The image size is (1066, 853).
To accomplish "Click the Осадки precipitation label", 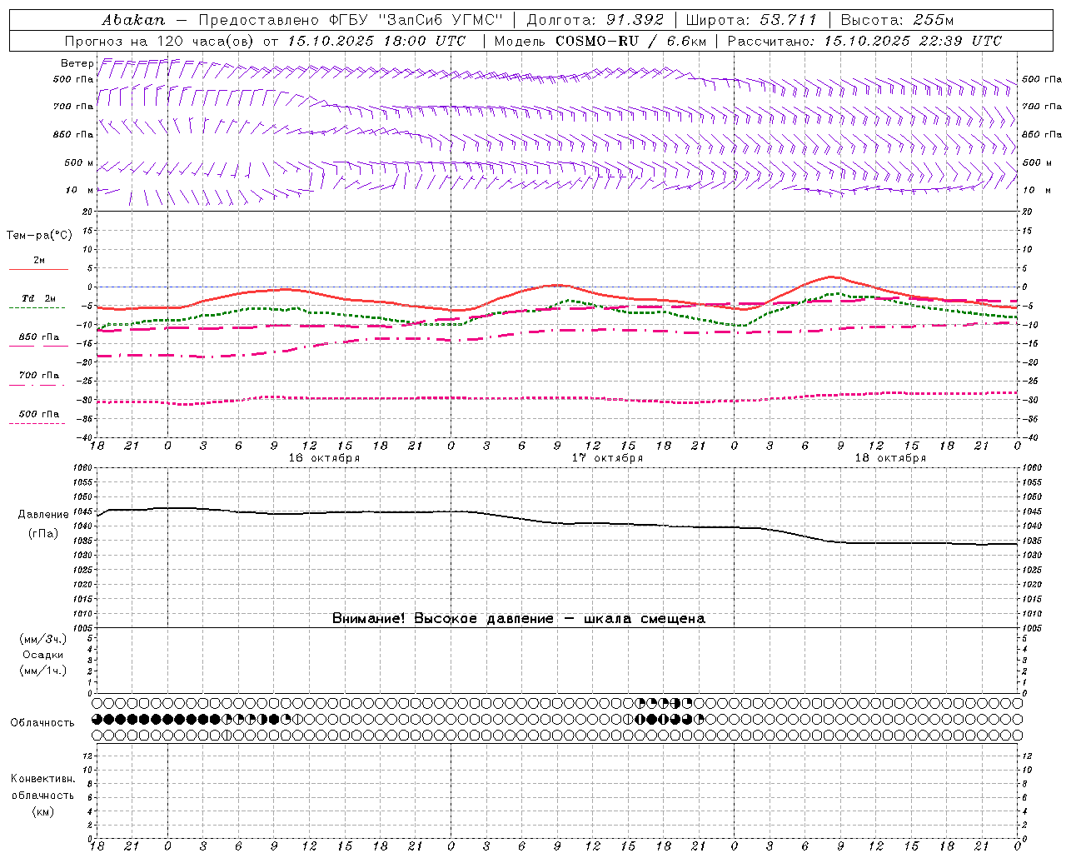I will point(43,655).
